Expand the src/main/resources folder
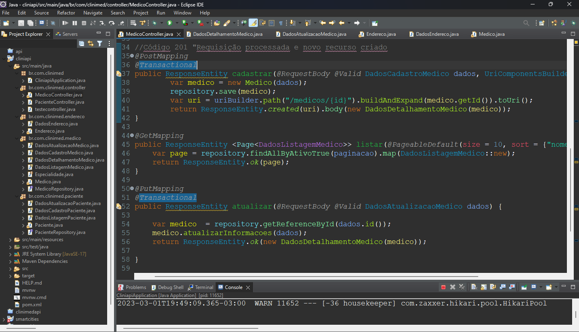Image resolution: width=579 pixels, height=332 pixels. coord(10,240)
